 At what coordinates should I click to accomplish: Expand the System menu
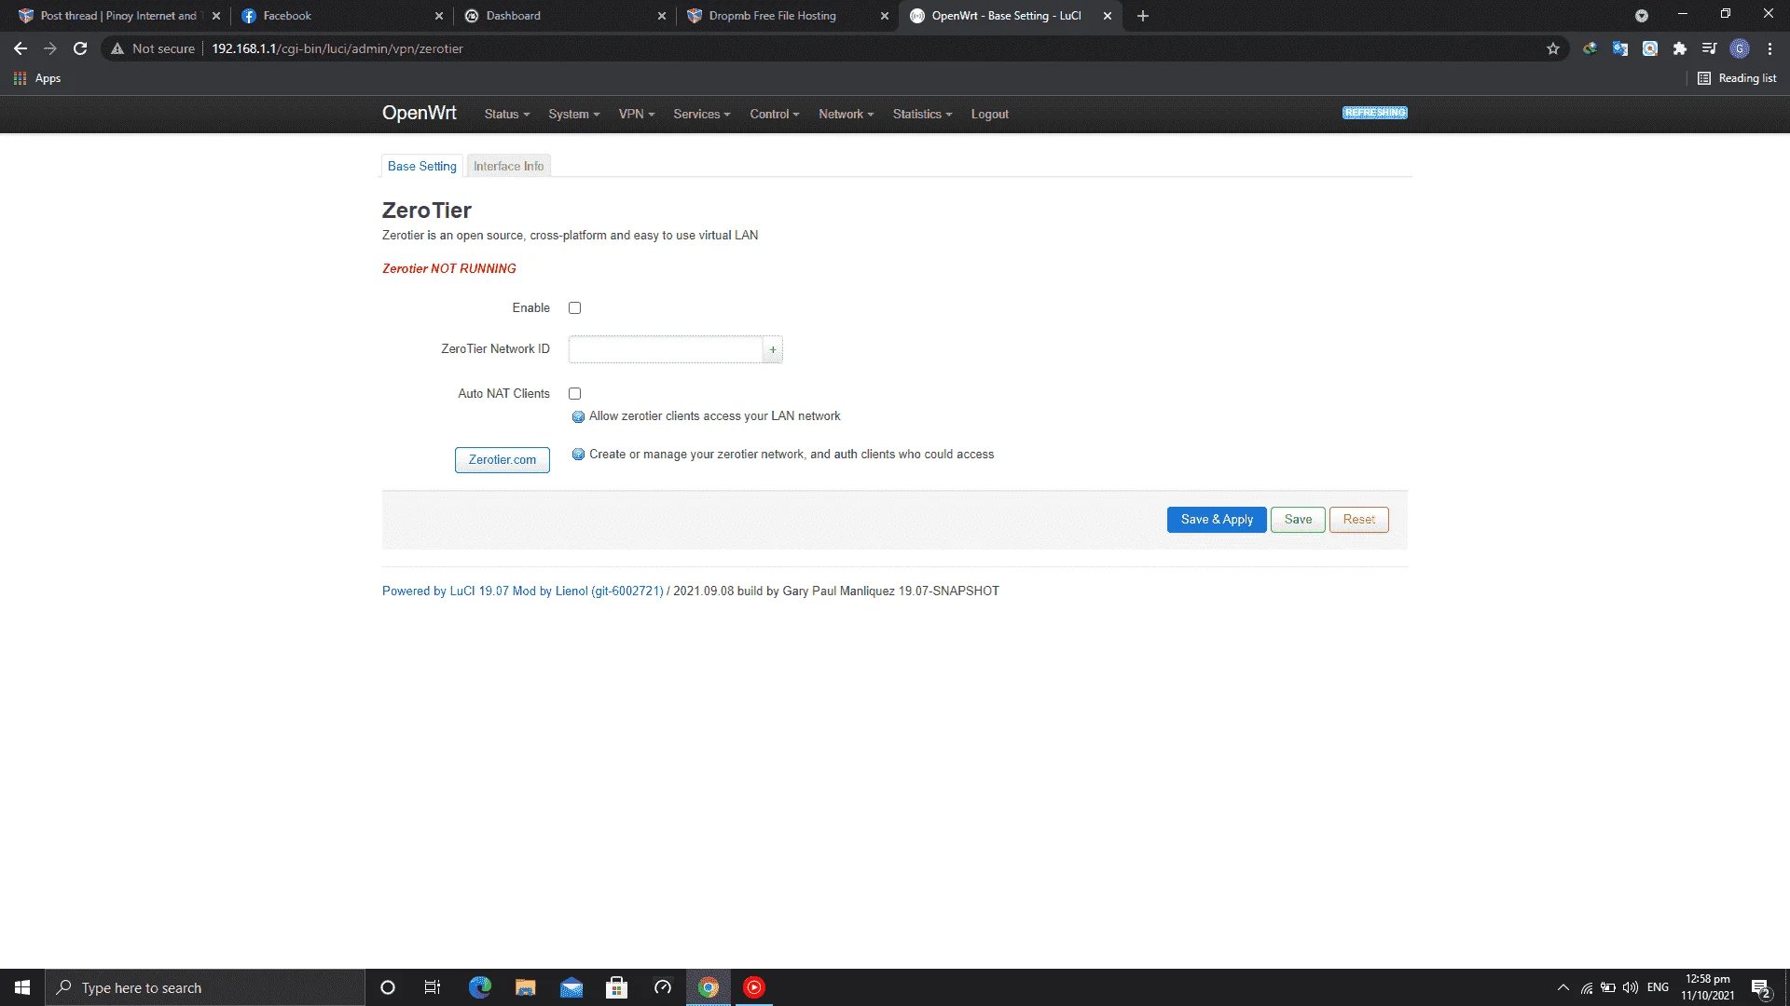574,115
